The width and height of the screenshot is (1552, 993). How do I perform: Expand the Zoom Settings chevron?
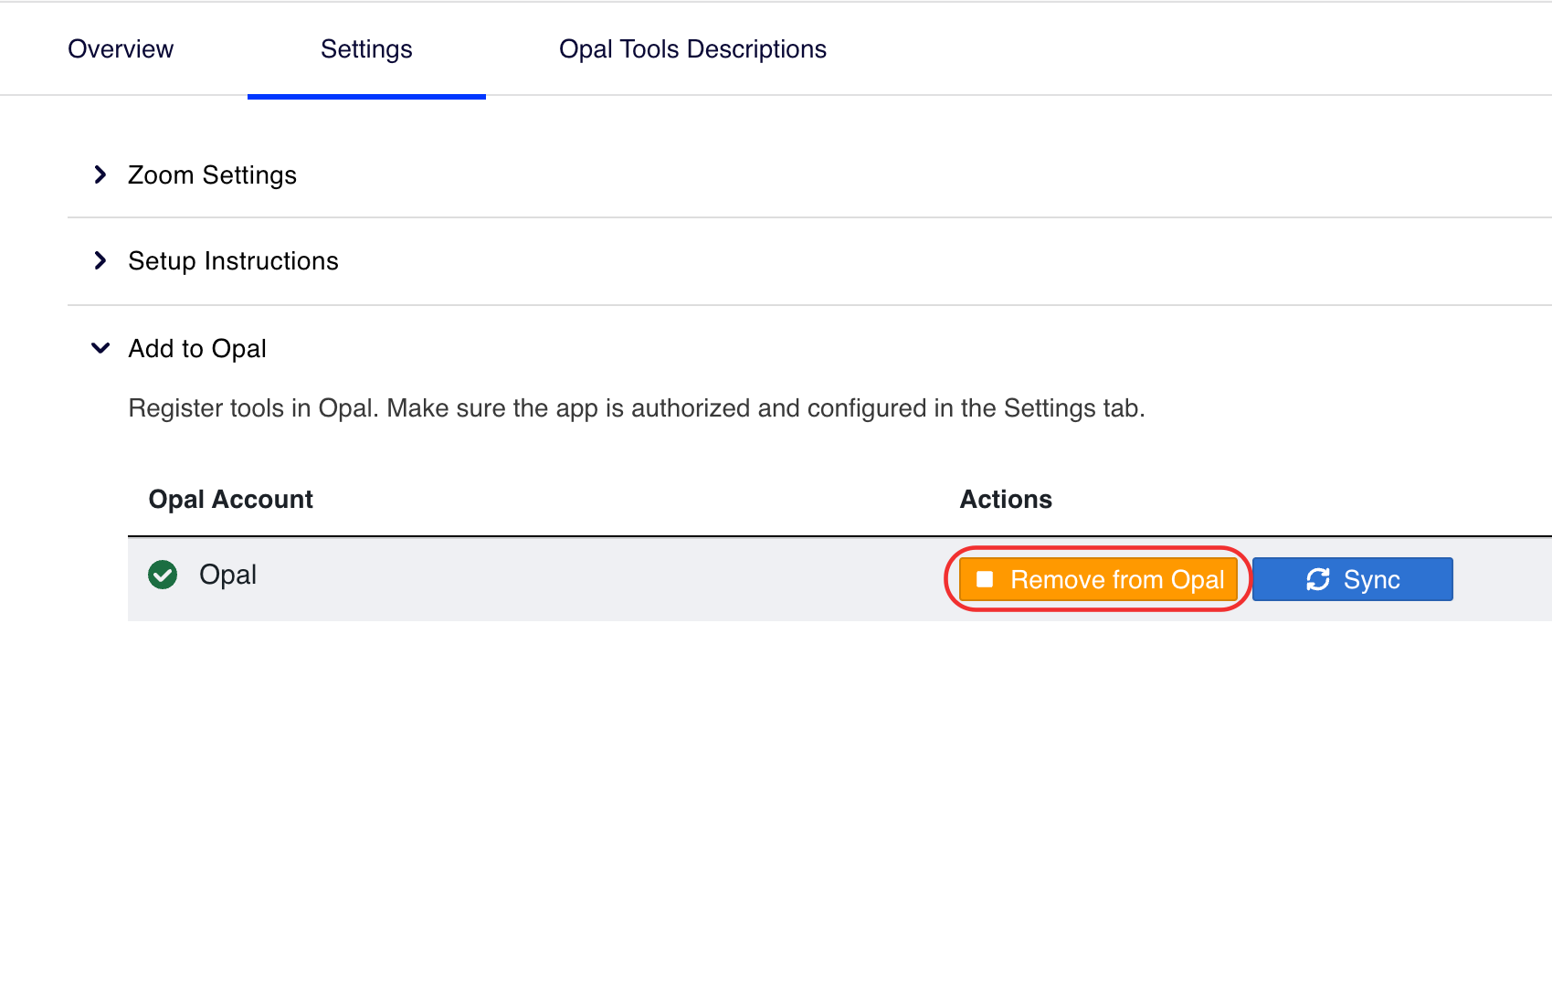100,174
